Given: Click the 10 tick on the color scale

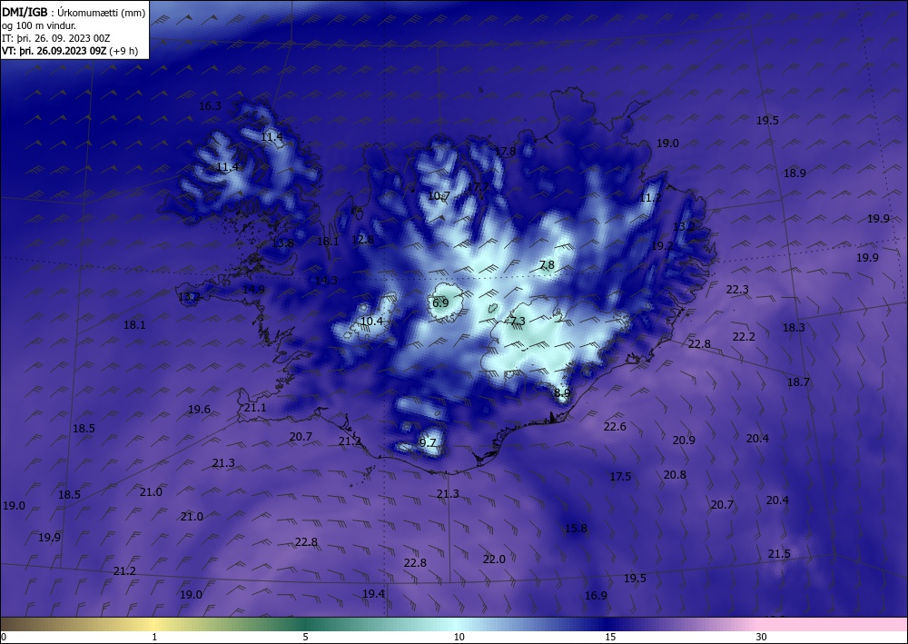Looking at the screenshot, I should click(x=459, y=637).
